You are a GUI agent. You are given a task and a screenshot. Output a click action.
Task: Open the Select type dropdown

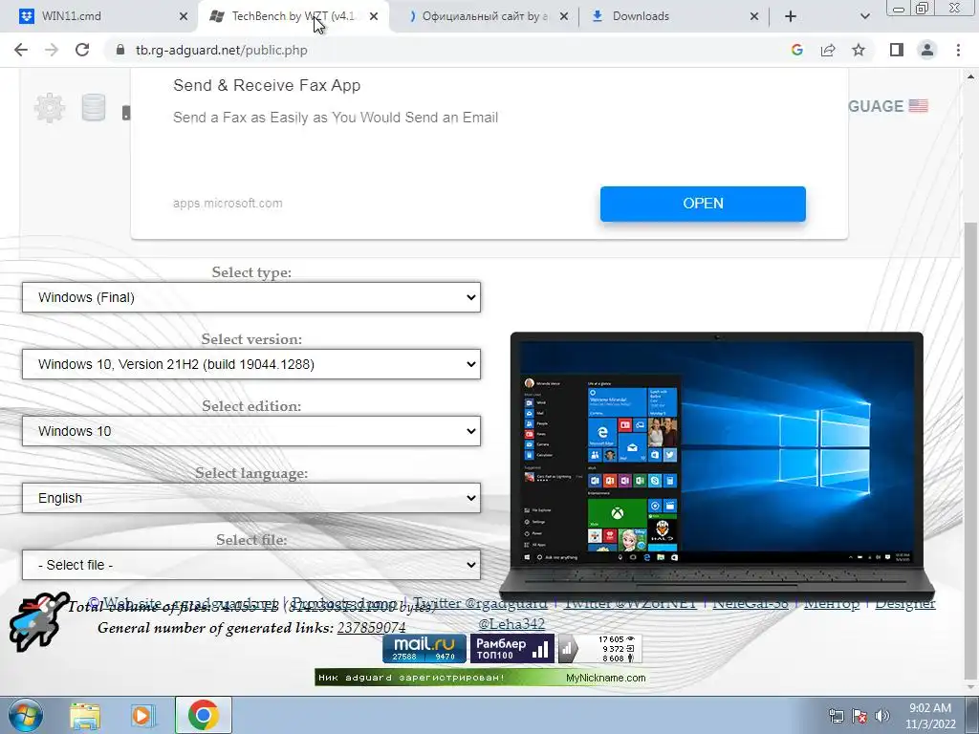pyautogui.click(x=251, y=297)
